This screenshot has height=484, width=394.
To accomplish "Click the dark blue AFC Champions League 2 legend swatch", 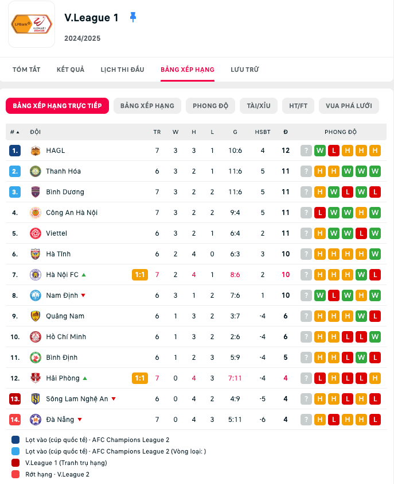I will click(x=15, y=440).
